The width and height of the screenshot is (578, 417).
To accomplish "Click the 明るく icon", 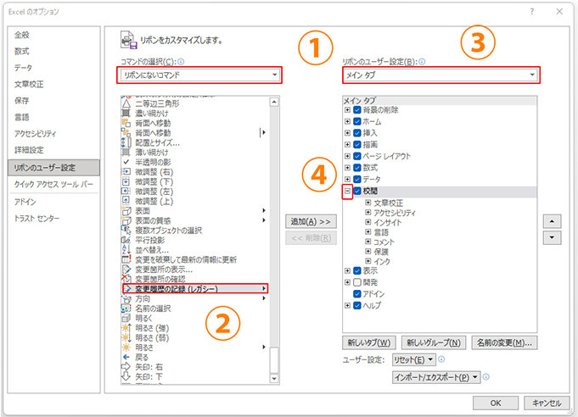I will tap(126, 319).
